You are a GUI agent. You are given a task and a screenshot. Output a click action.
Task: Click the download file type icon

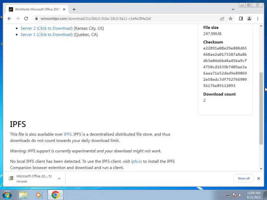[x=11, y=178]
